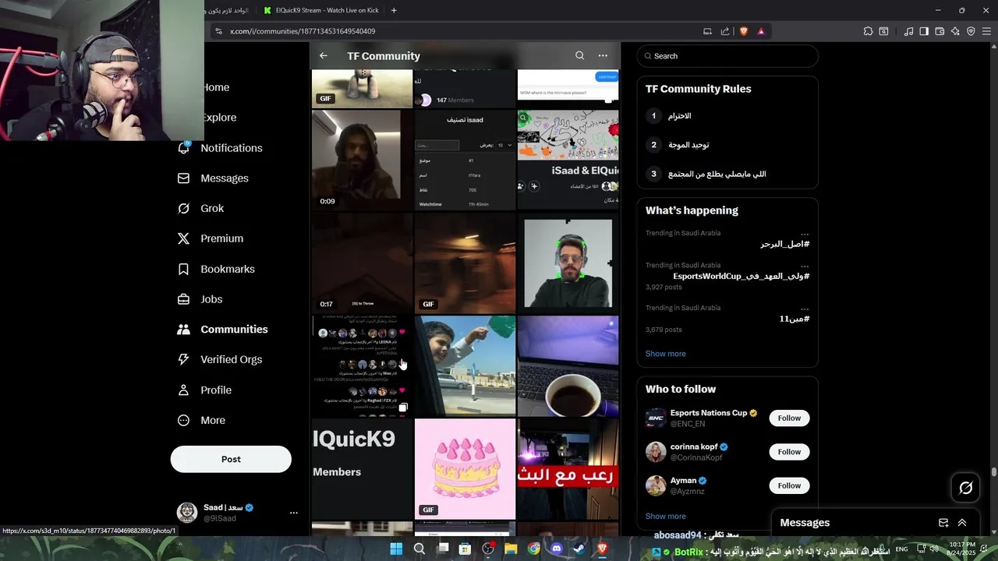
Task: Follow Ayman
Action: tap(789, 485)
